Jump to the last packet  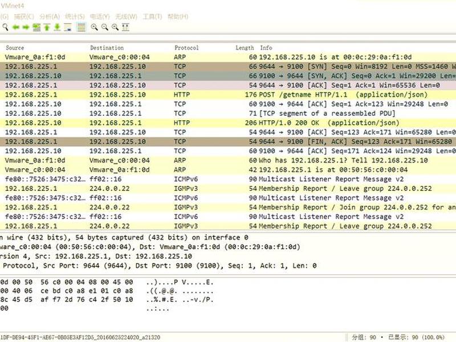pyautogui.click(x=58, y=27)
